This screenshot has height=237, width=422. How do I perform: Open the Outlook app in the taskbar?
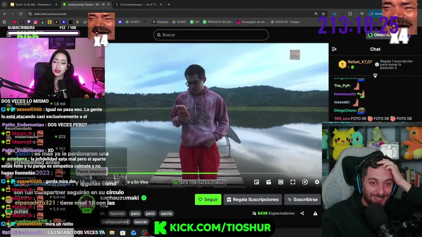[x=134, y=233]
